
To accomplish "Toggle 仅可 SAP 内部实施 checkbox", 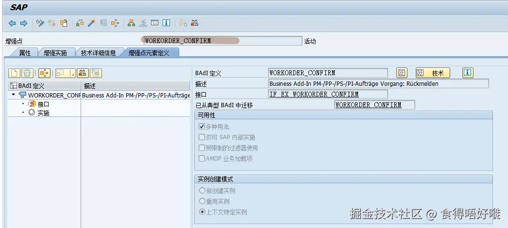I will 202,137.
